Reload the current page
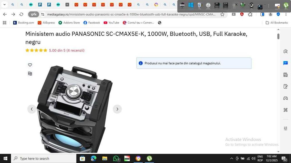291x163 pixels. tap(21, 14)
